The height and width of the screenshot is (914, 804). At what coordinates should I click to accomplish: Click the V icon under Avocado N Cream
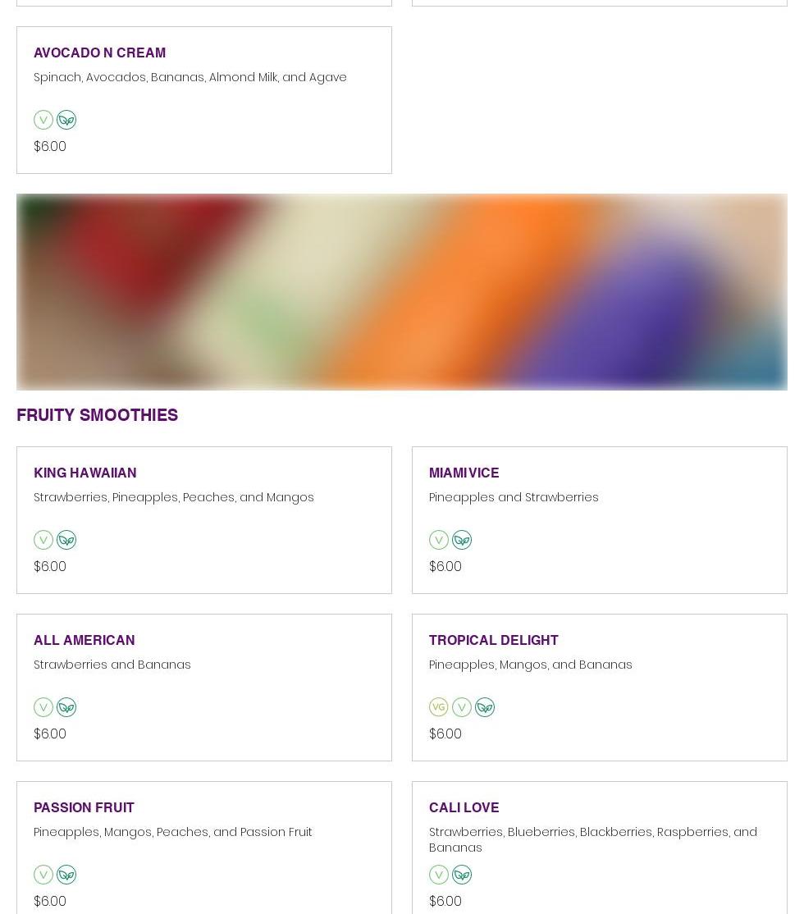tap(43, 120)
